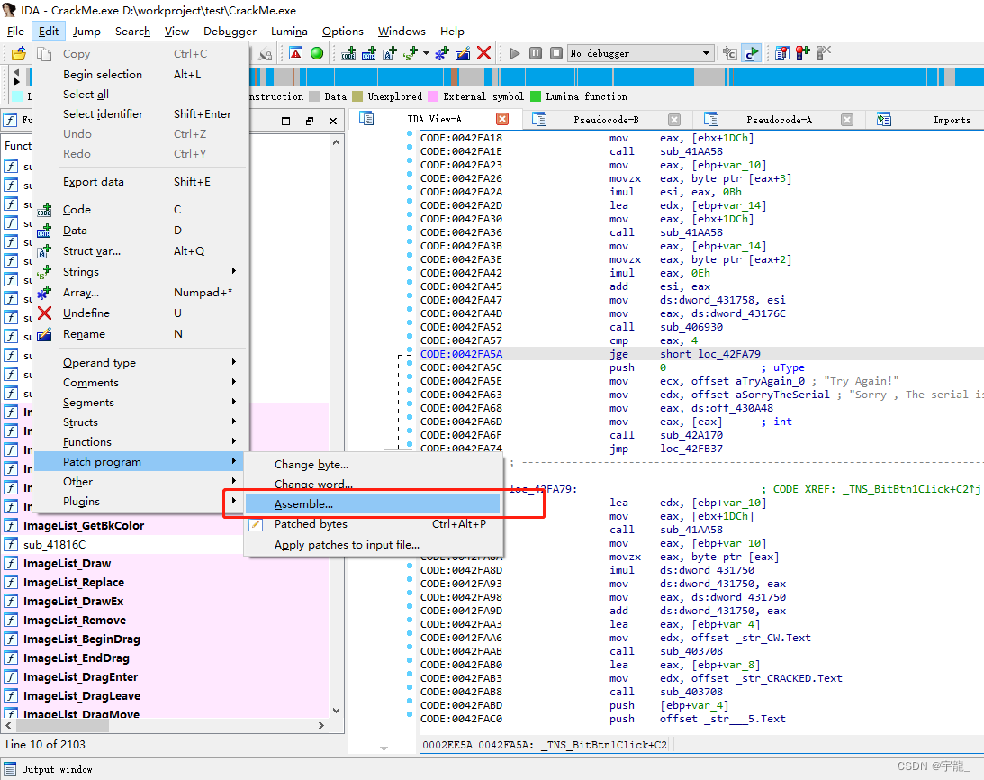Switch to the Pseudocode-A tab
984x780 pixels.
(x=779, y=119)
